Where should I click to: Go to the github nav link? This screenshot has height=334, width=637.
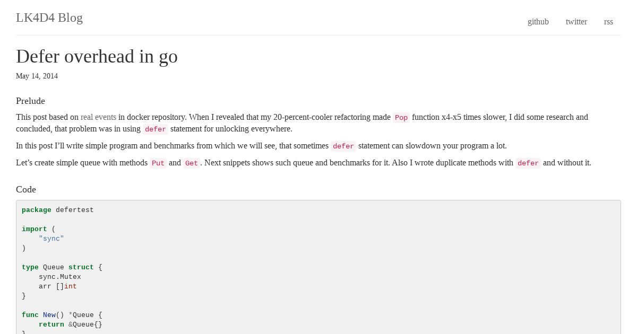tap(538, 22)
